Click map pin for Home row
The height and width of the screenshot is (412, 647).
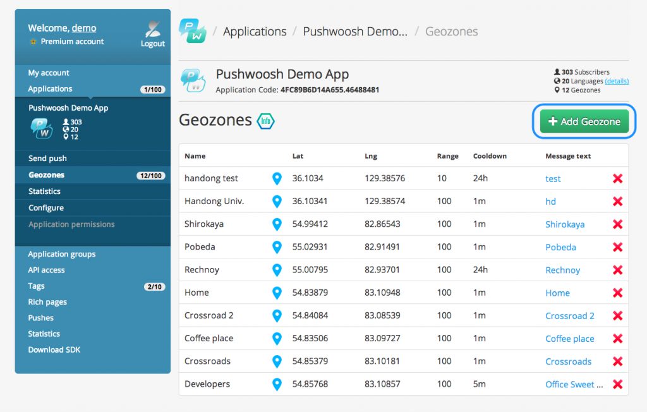pyautogui.click(x=277, y=293)
